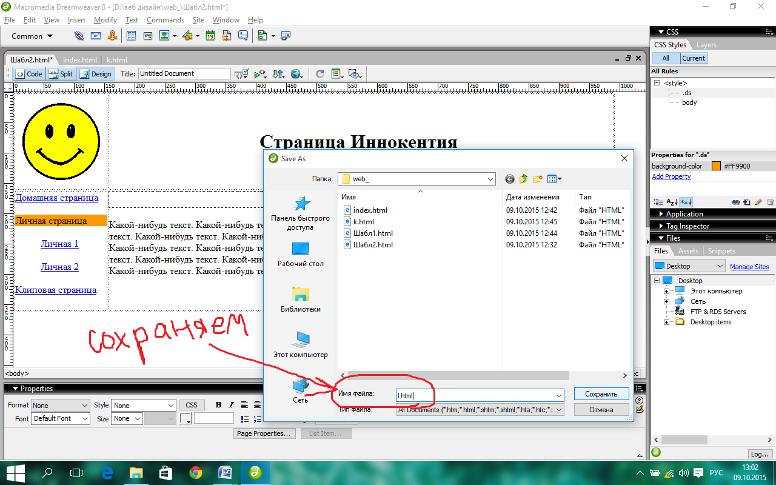Open the Font dropdown in Properties
This screenshot has height=485, width=776.
coord(61,418)
